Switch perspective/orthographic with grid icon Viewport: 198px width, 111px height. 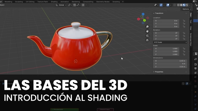(147, 40)
